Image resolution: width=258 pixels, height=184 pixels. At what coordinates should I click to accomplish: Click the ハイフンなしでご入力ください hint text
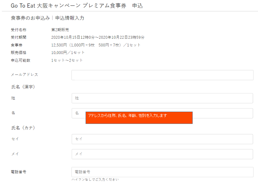coord(95,180)
